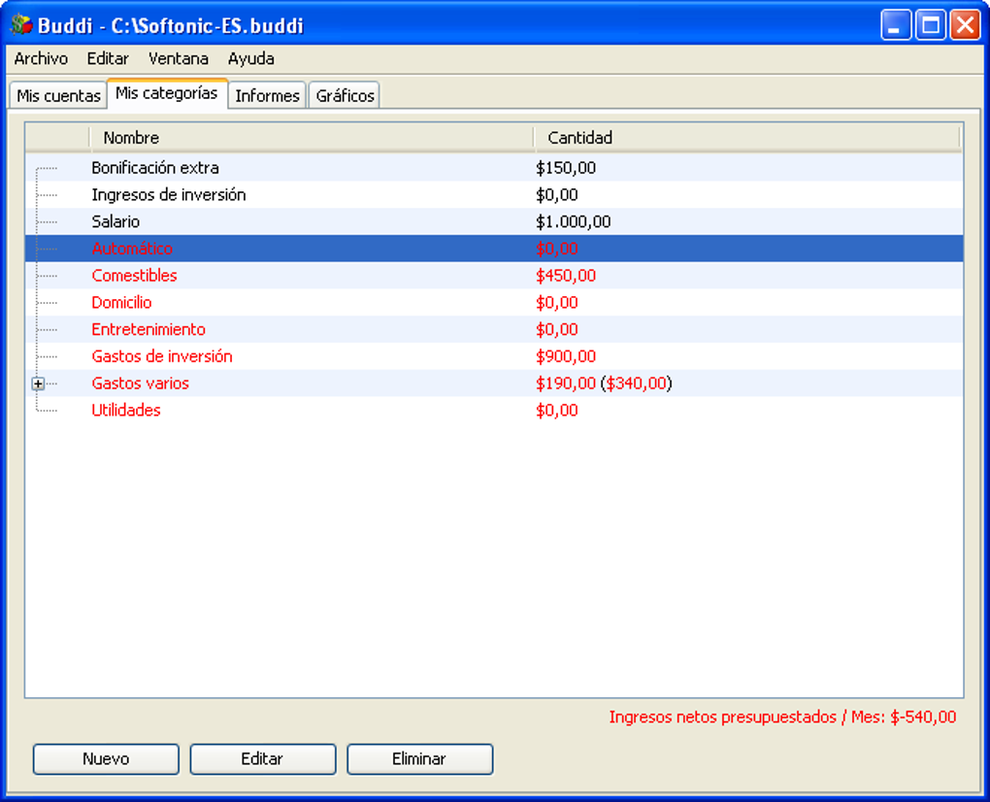Expand the Gastos varios category
Image resolution: width=990 pixels, height=802 pixels.
[38, 384]
